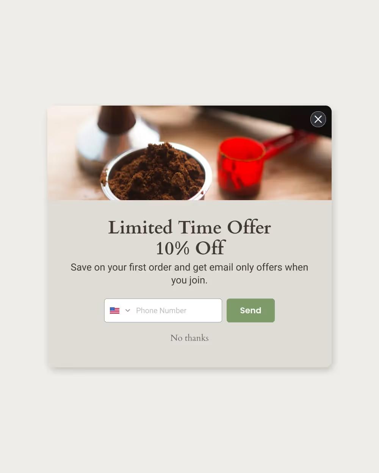This screenshot has width=379, height=473.
Task: Close the popup with the X icon
Action: [318, 119]
